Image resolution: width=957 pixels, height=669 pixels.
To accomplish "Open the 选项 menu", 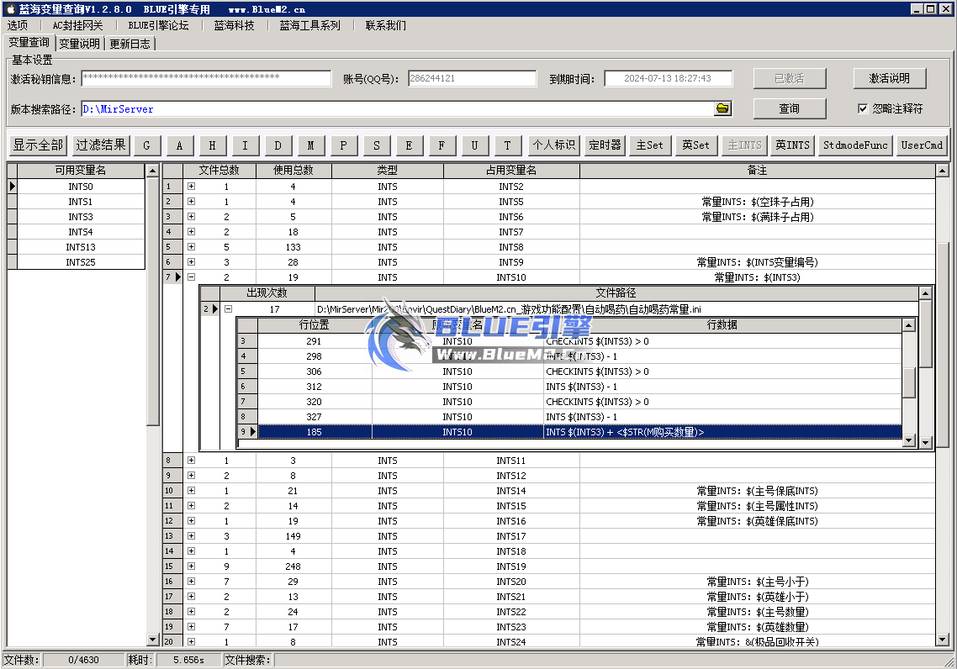I will 18,25.
